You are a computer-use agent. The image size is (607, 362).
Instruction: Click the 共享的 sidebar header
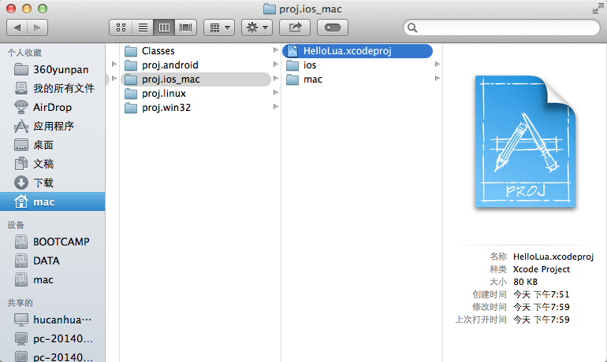point(20,303)
